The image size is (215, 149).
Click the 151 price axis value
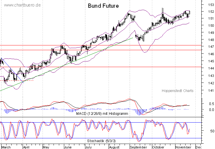point(211,18)
